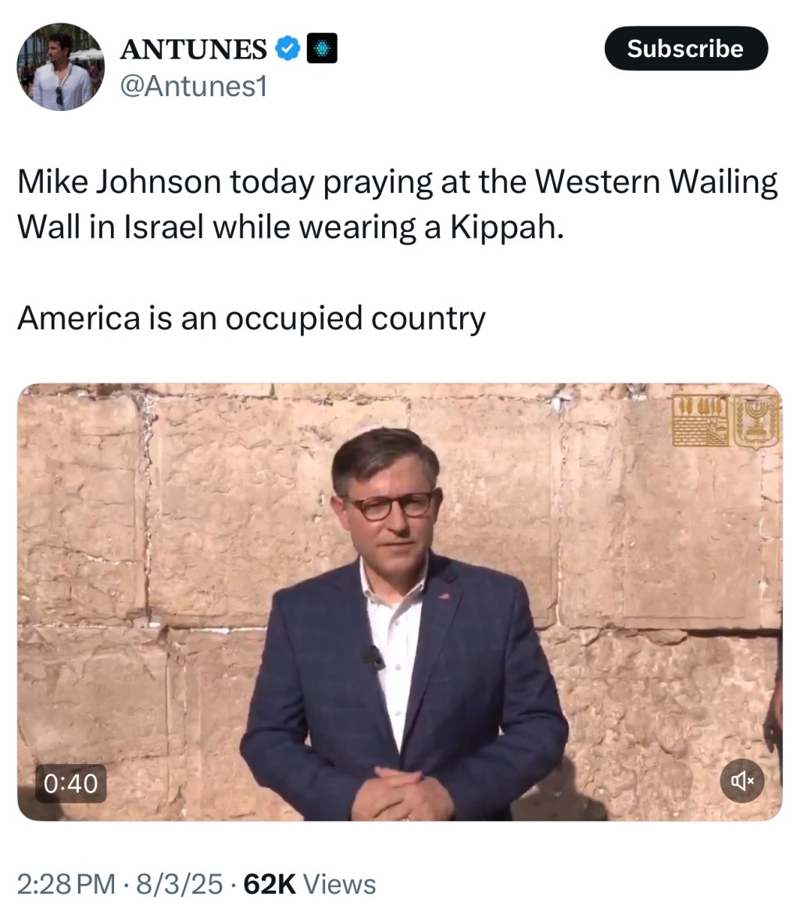800x908 pixels.
Task: Click the man's red lapel pin in the video
Action: click(444, 595)
